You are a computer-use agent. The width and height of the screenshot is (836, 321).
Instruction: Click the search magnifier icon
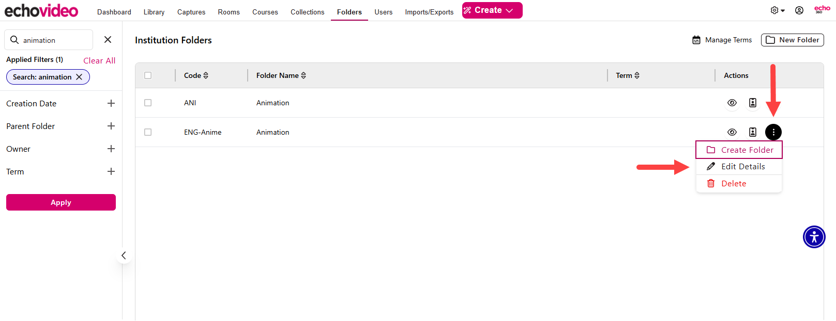(14, 40)
